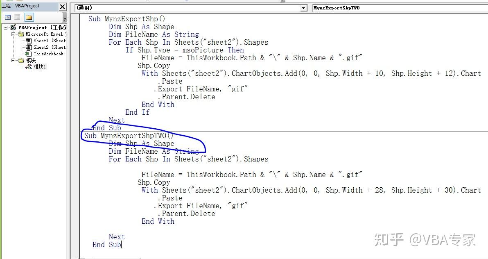This screenshot has width=488, height=259.
Task: Click the 工程 - VBAProject panel title
Action: tap(20, 6)
